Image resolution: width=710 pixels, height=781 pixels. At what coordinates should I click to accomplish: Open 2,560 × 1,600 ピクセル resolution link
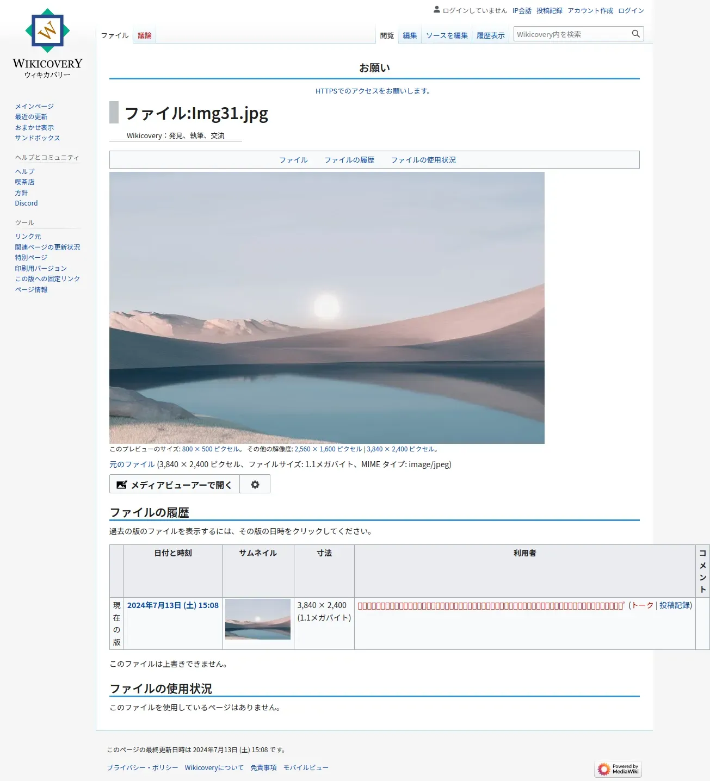(328, 449)
